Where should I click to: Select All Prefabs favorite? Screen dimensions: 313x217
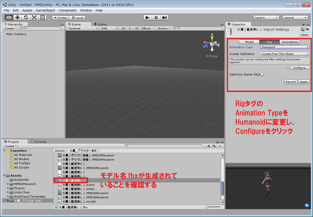point(22,163)
